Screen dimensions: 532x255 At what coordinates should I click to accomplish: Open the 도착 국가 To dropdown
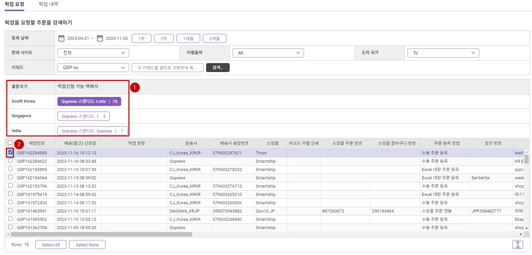[x=443, y=53]
